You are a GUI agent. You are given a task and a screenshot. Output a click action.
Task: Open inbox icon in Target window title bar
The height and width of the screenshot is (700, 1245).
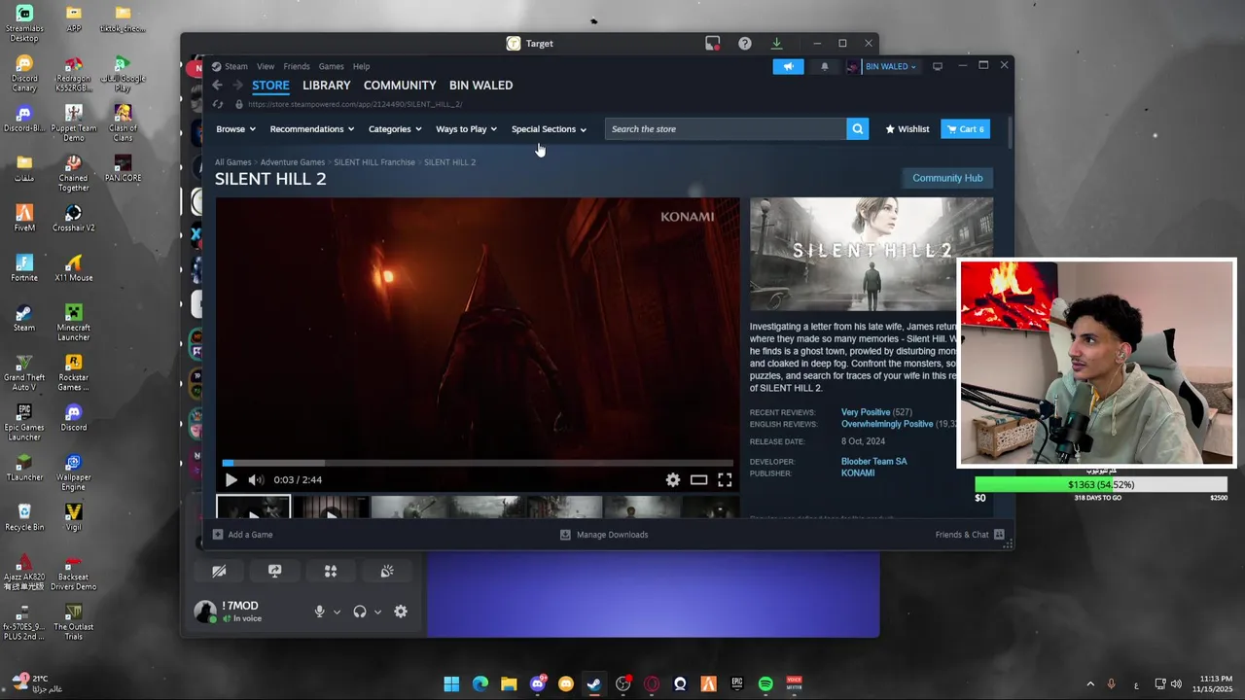pos(713,44)
